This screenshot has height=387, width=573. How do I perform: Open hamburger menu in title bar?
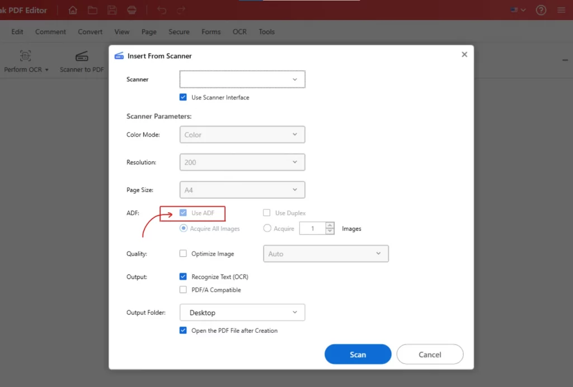(561, 10)
